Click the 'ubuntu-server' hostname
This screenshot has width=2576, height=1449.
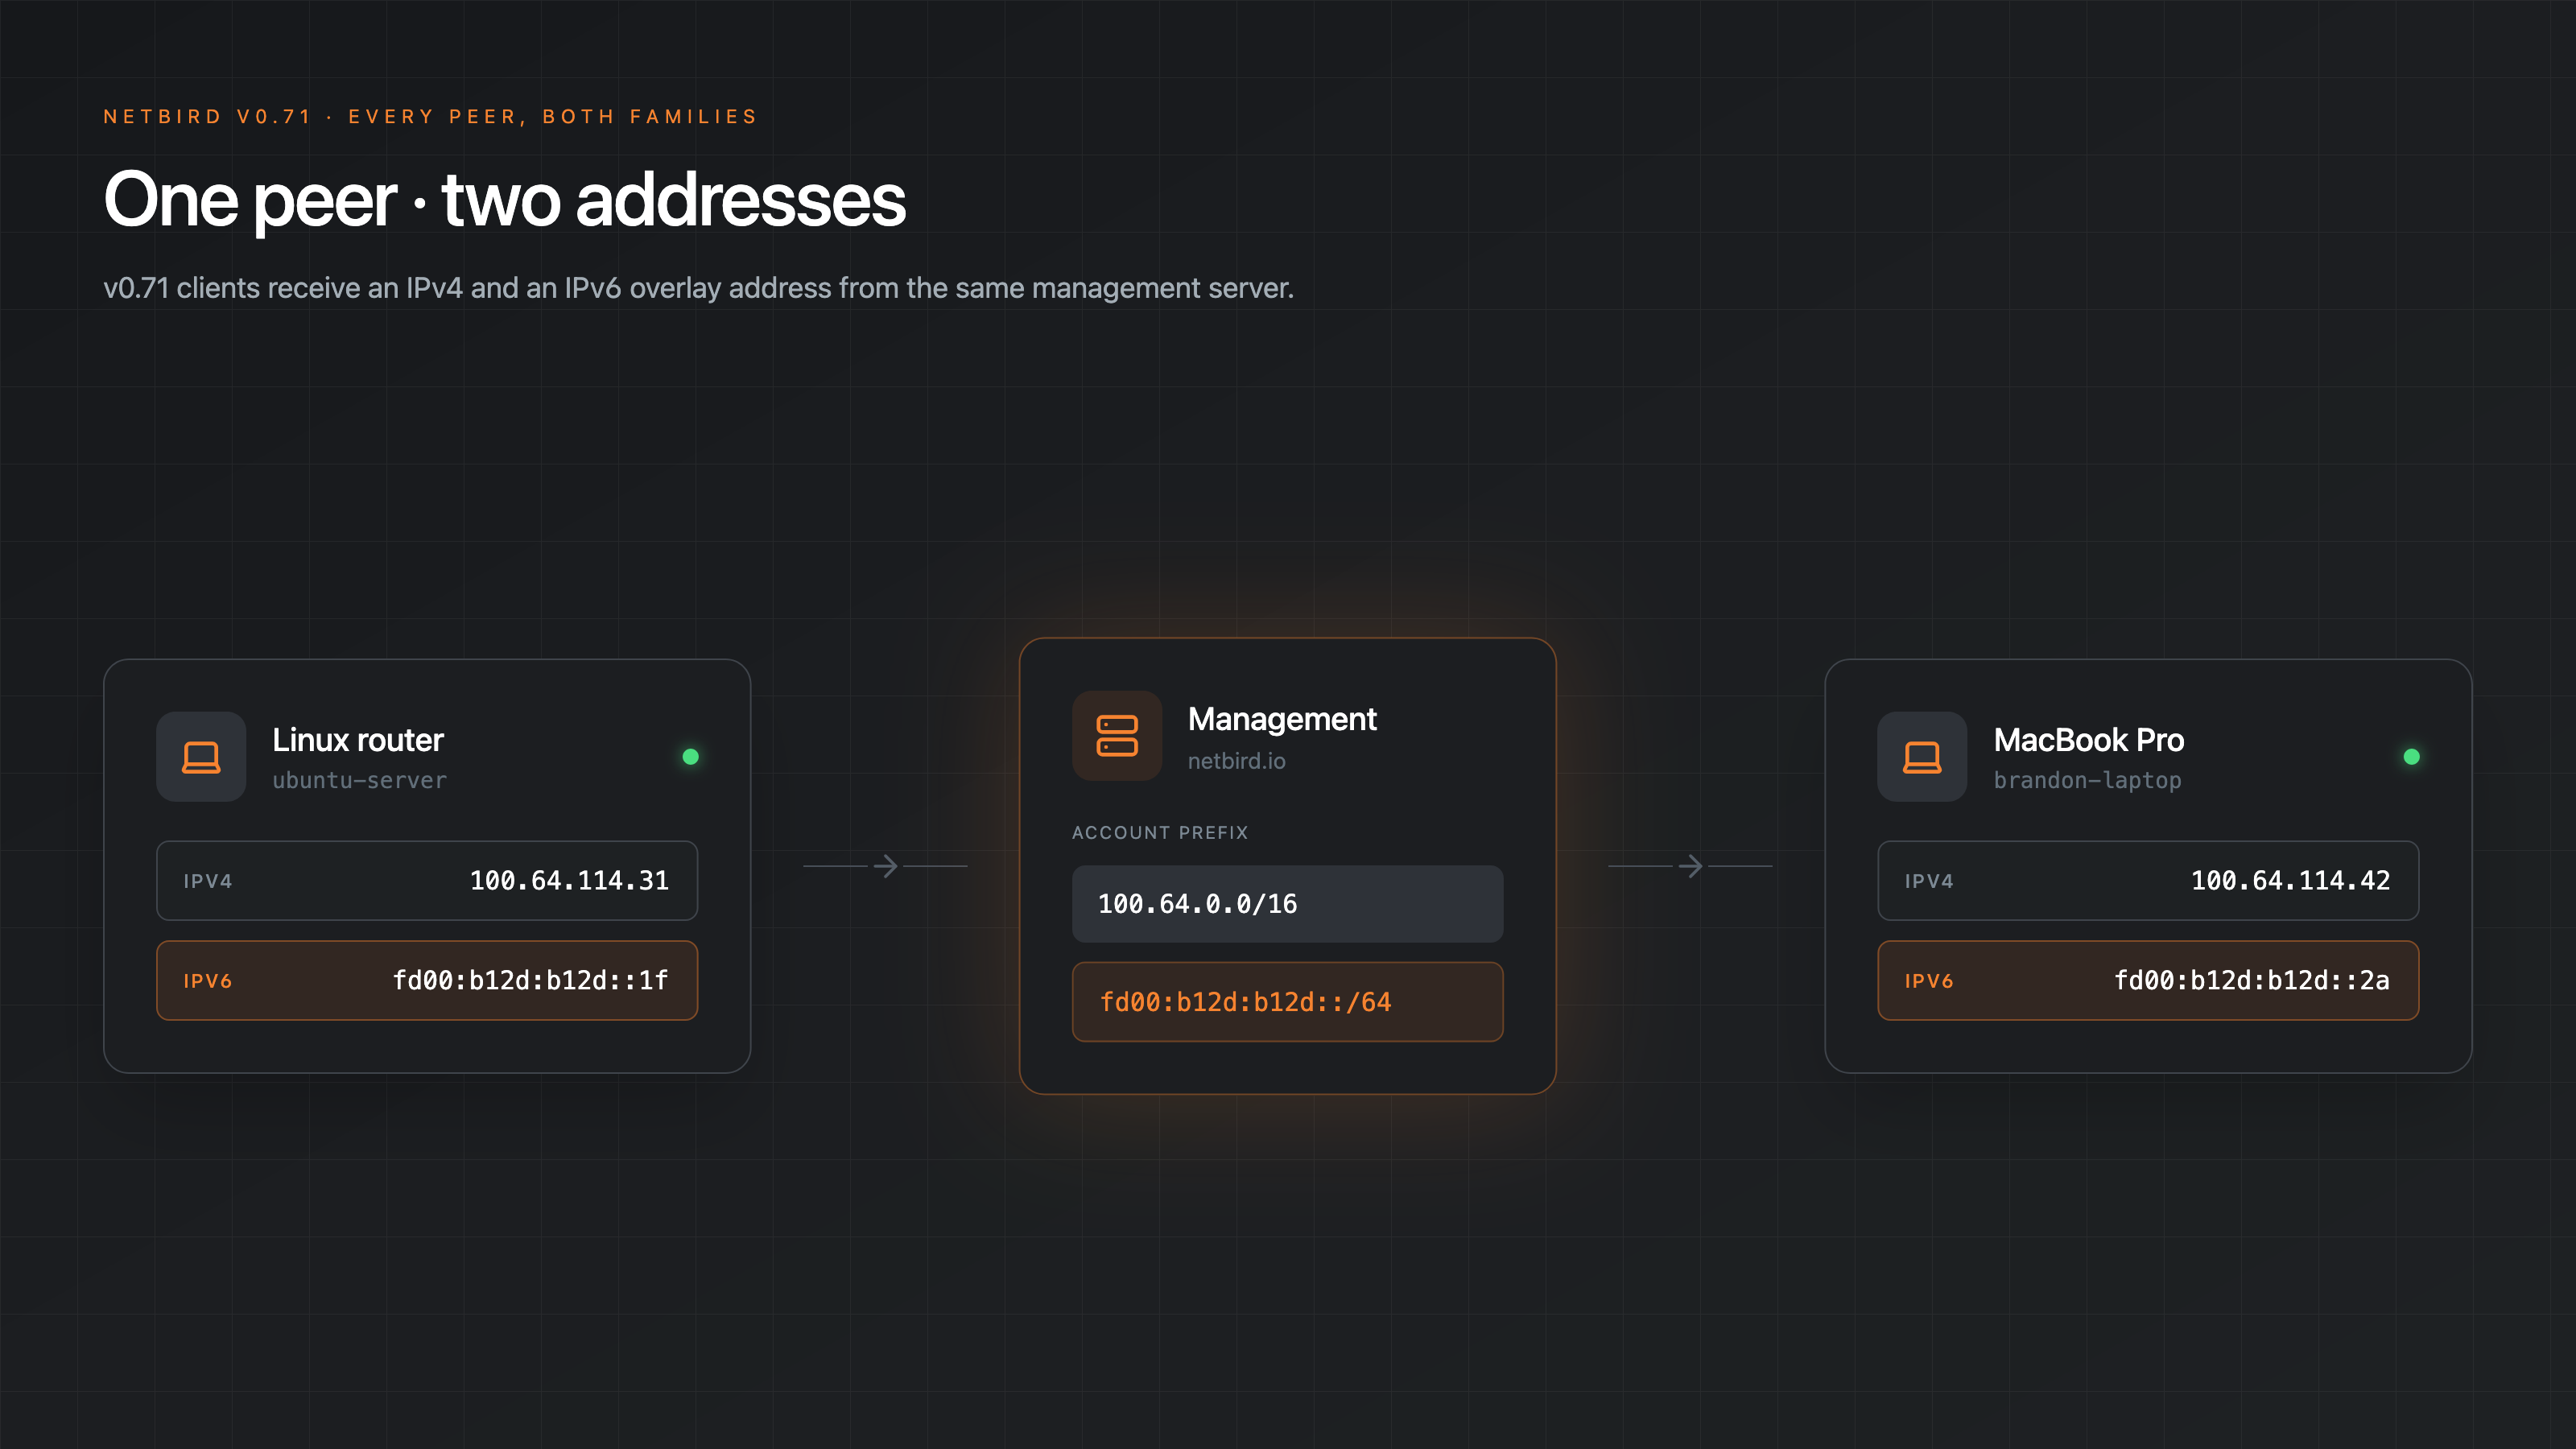[359, 780]
